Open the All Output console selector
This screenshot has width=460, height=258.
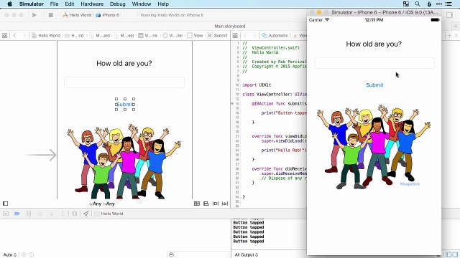click(247, 255)
